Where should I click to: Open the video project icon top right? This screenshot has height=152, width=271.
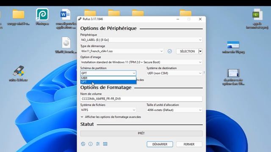click(x=257, y=19)
